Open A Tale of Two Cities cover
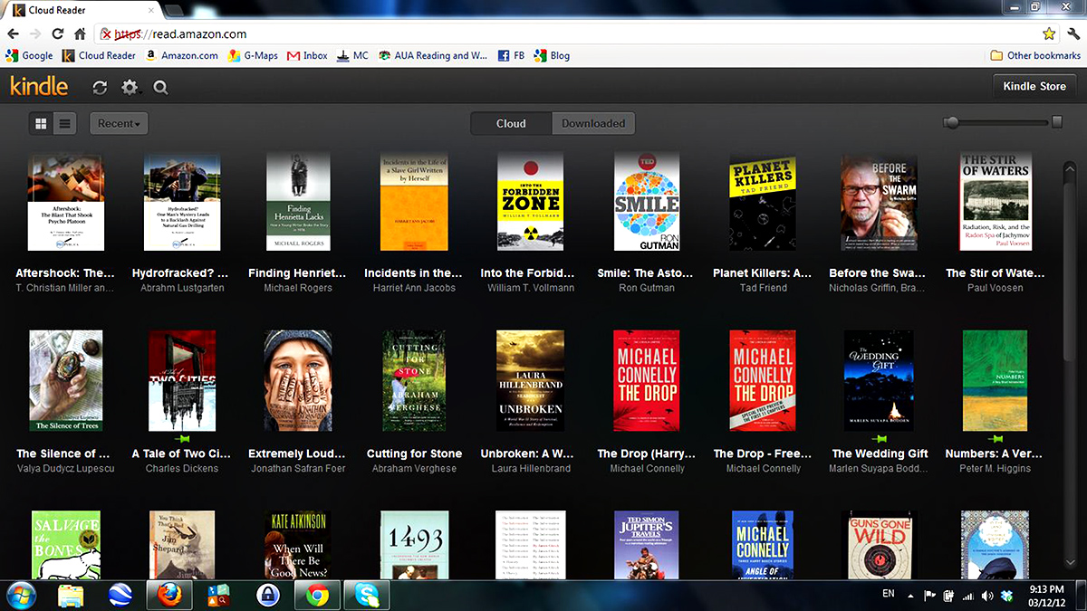The image size is (1087, 611). point(182,380)
